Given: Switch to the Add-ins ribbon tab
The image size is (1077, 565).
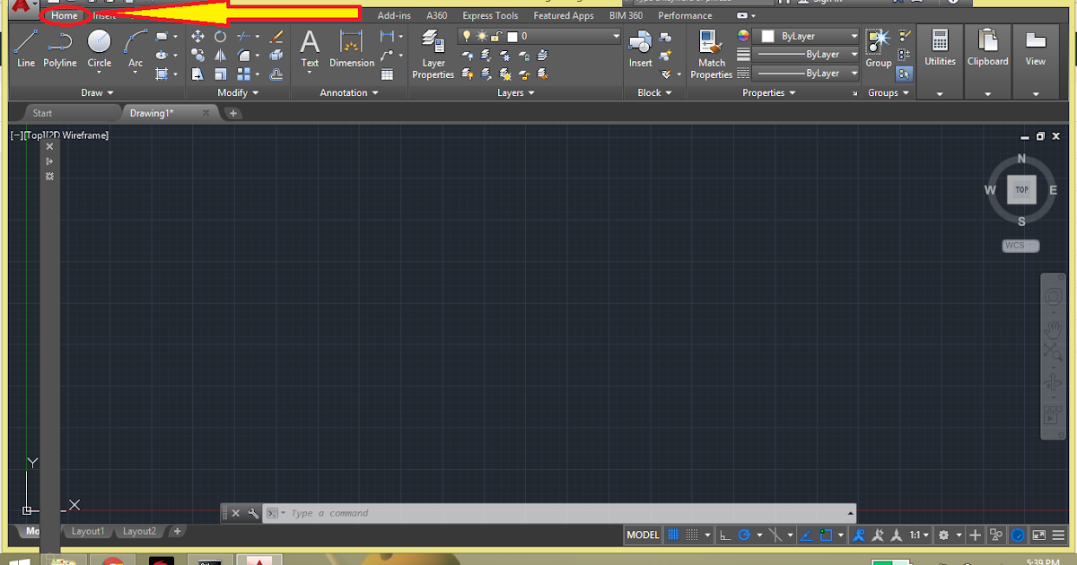Looking at the screenshot, I should click(394, 15).
